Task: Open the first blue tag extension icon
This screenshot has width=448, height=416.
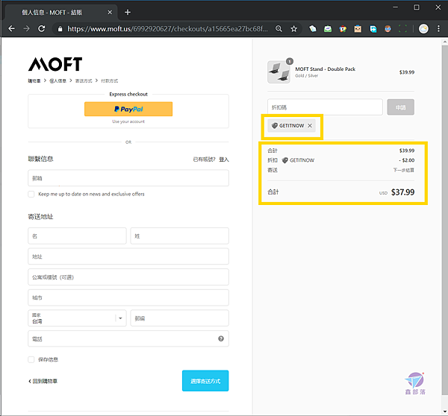Action: (x=313, y=29)
